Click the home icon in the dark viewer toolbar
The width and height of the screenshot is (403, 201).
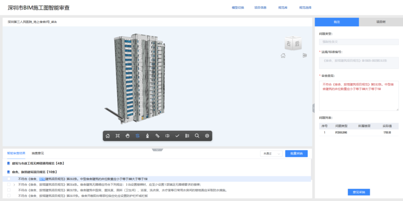[x=108, y=136]
